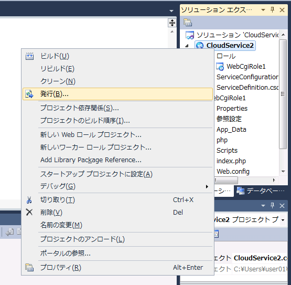This screenshot has height=285, width=291.
Task: Open プロジェクトのビルド順序(I)... entry
Action: pyautogui.click(x=117, y=121)
